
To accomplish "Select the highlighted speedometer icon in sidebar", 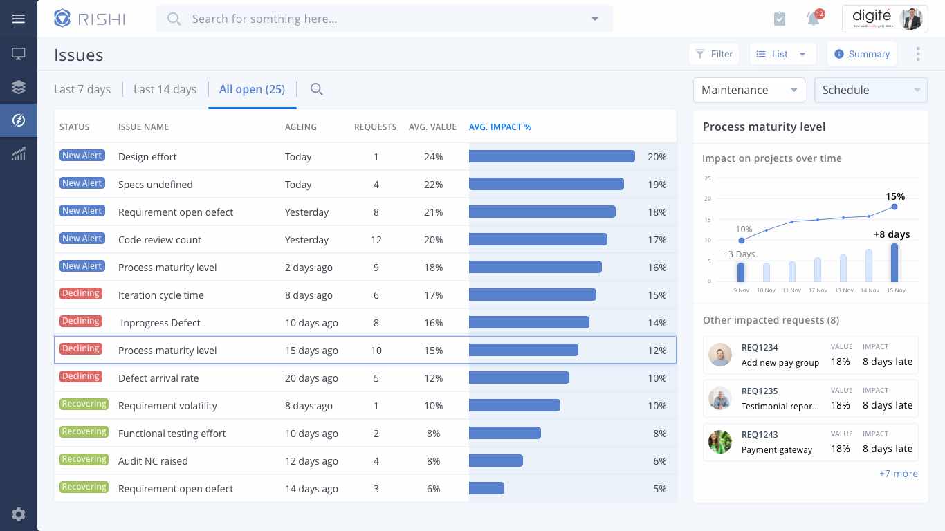I will [18, 120].
